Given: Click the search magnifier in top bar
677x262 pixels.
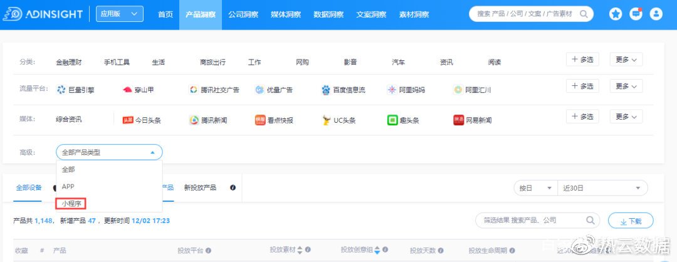Looking at the screenshot, I should click(x=584, y=14).
